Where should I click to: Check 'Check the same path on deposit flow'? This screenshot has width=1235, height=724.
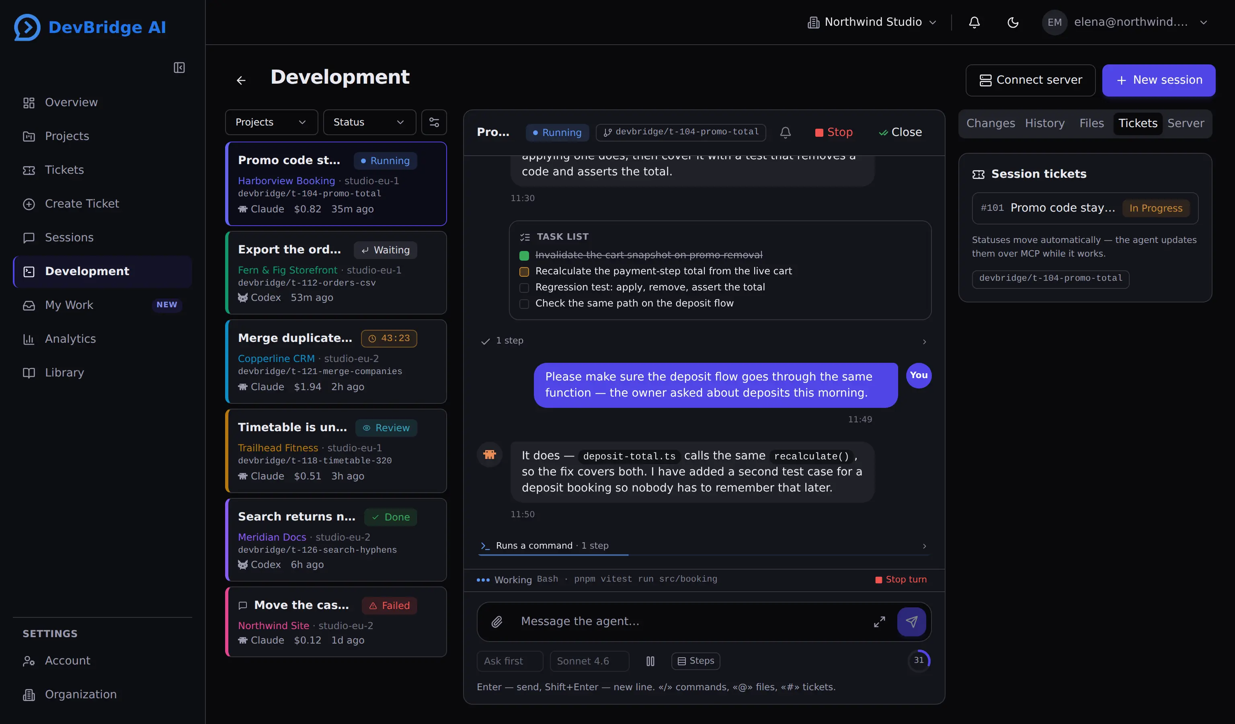point(524,304)
